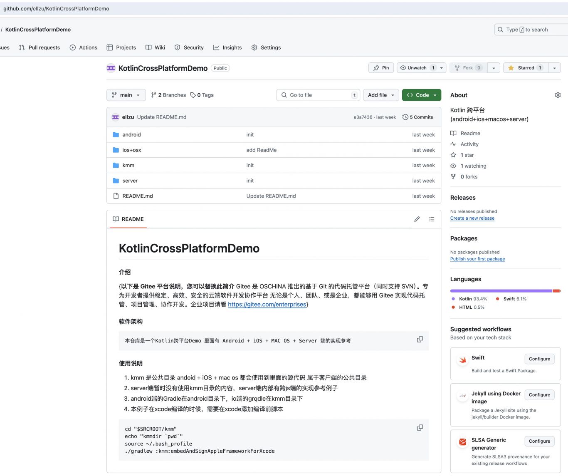
Task: Open the green Code dropdown
Action: (x=422, y=95)
